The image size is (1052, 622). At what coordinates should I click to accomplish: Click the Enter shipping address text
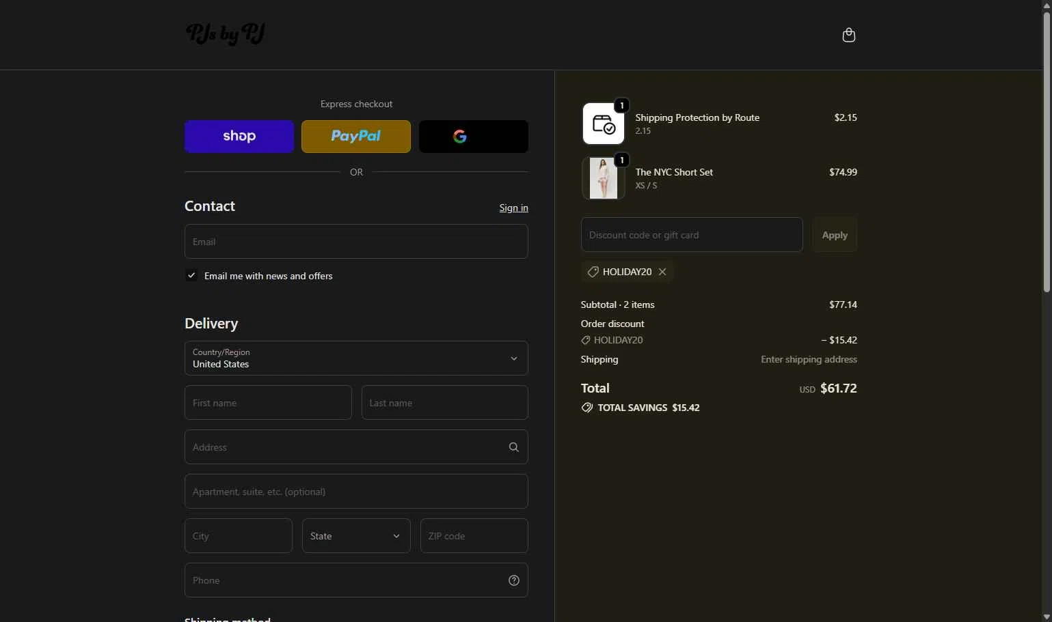click(809, 359)
